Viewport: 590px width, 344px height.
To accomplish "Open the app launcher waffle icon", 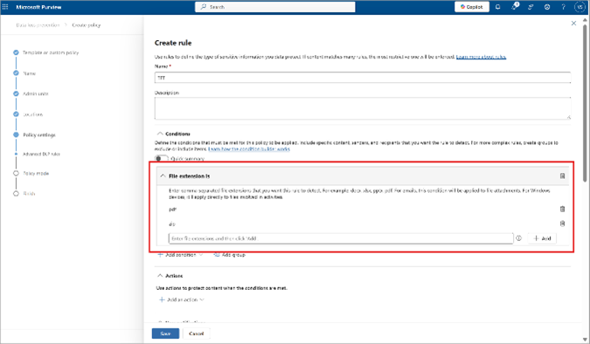I will [5, 7].
